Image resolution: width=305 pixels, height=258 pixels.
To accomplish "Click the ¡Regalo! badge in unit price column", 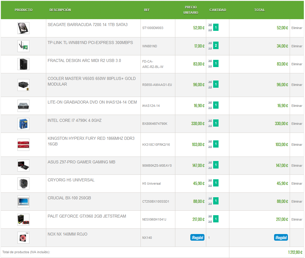I will [x=197, y=237].
